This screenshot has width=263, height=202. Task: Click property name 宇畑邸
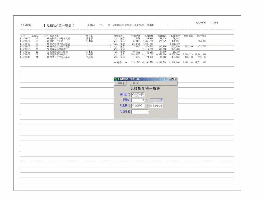pyautogui.click(x=89, y=41)
